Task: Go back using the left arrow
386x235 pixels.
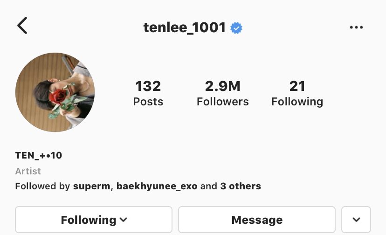Action: click(22, 25)
